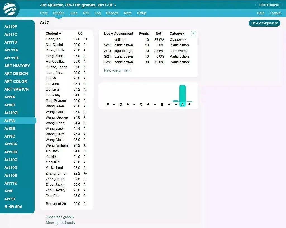Go to the Juno menu item
Image resolution: width=286 pixels, height=228 pixels.
click(x=73, y=13)
